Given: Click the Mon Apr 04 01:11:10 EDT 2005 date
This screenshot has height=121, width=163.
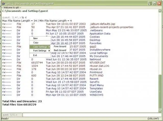Looking at the screenshot, I should pyautogui.click(x=66, y=95).
